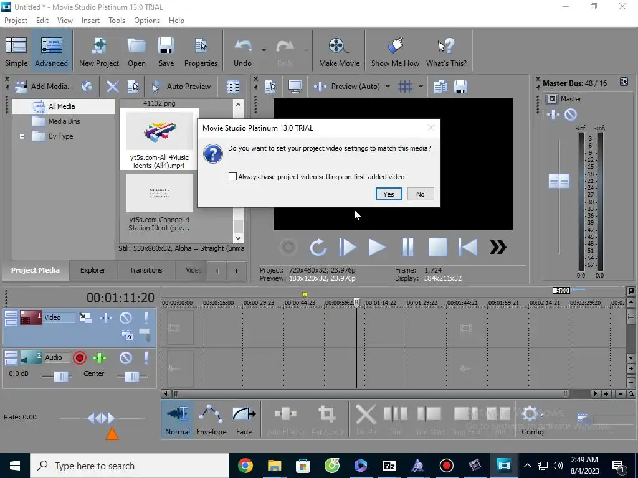This screenshot has height=478, width=638.
Task: Open media Views list icon
Action: pyautogui.click(x=233, y=87)
